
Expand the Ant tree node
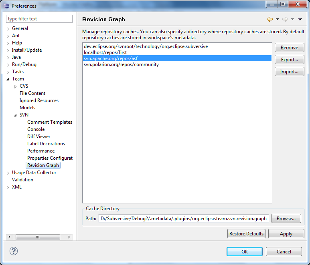tap(8, 36)
